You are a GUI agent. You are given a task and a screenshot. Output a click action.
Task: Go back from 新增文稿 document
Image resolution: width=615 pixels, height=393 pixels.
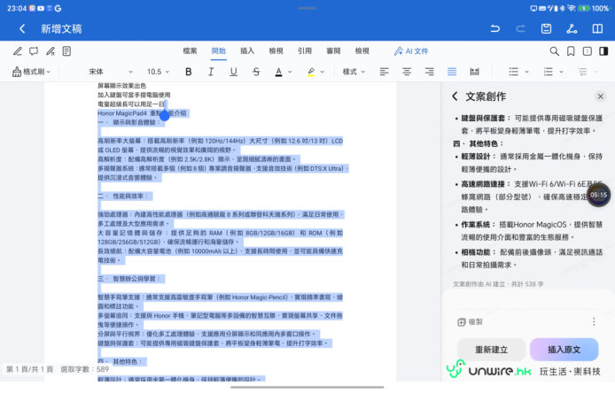[x=22, y=28]
